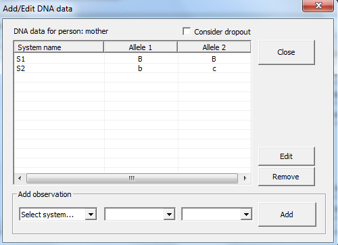
Task: Click Allele 2 value B in the S1 row
Action: tap(214, 59)
